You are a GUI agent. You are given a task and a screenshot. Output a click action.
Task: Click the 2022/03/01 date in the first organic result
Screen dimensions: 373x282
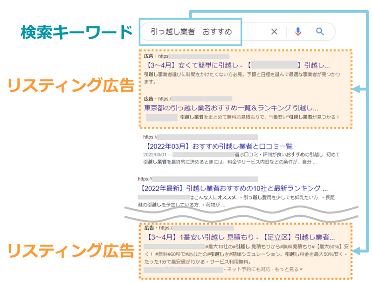[x=155, y=155]
